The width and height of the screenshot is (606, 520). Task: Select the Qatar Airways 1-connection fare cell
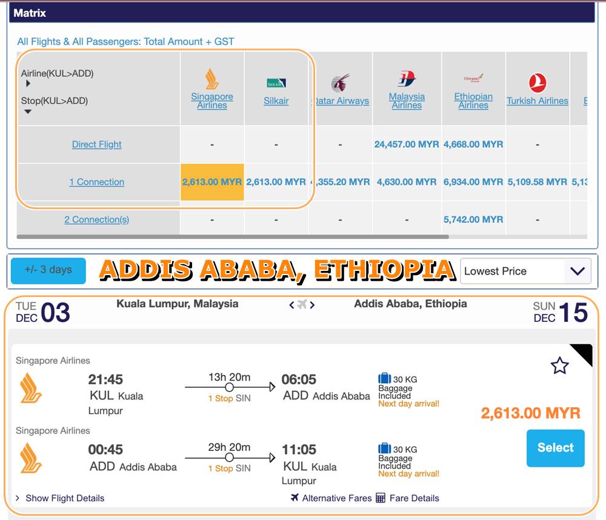click(x=340, y=182)
